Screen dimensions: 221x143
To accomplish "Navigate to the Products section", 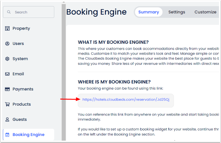I will (x=22, y=104).
